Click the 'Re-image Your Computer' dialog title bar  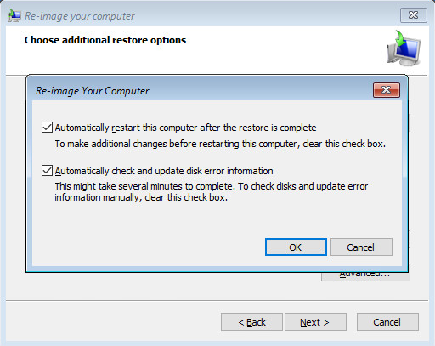point(198,91)
